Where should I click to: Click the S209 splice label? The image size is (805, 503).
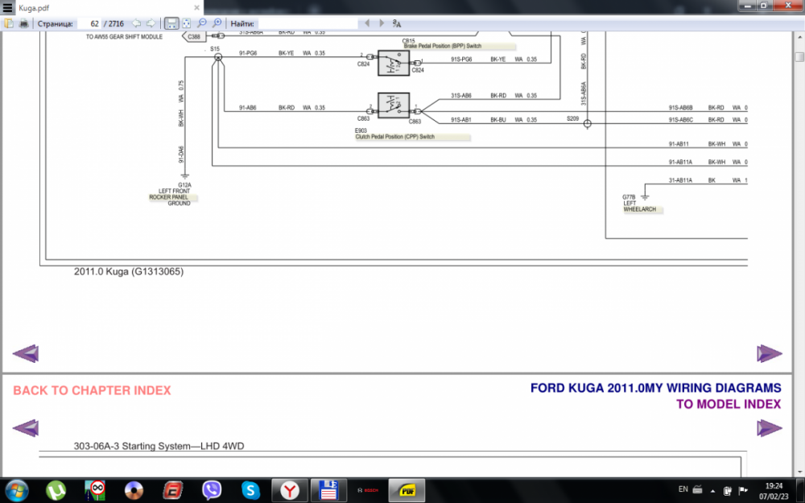tap(572, 119)
